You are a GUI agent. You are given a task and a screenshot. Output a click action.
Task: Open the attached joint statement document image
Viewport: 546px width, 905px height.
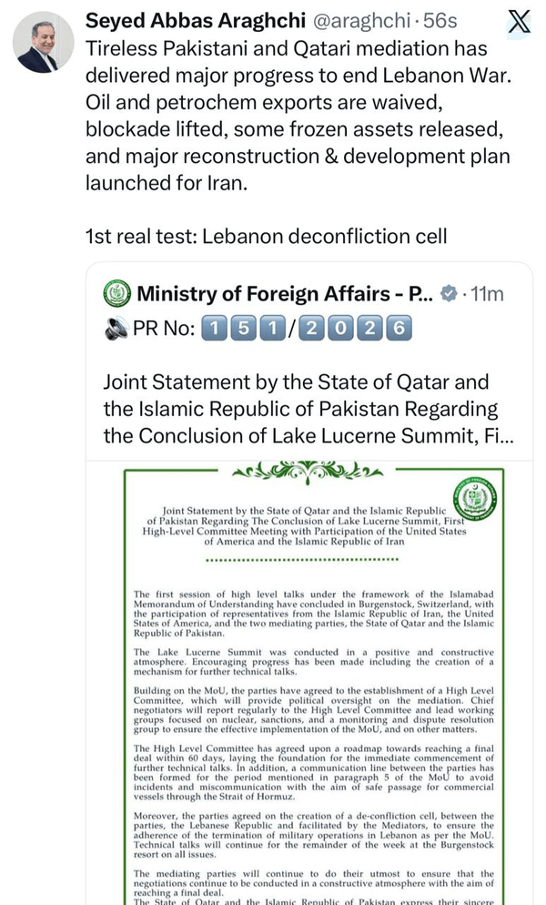click(309, 683)
